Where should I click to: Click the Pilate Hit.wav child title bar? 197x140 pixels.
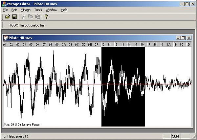coord(98,38)
